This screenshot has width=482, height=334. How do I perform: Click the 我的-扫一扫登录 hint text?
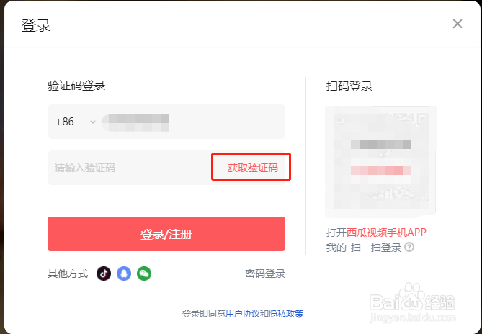click(x=364, y=247)
